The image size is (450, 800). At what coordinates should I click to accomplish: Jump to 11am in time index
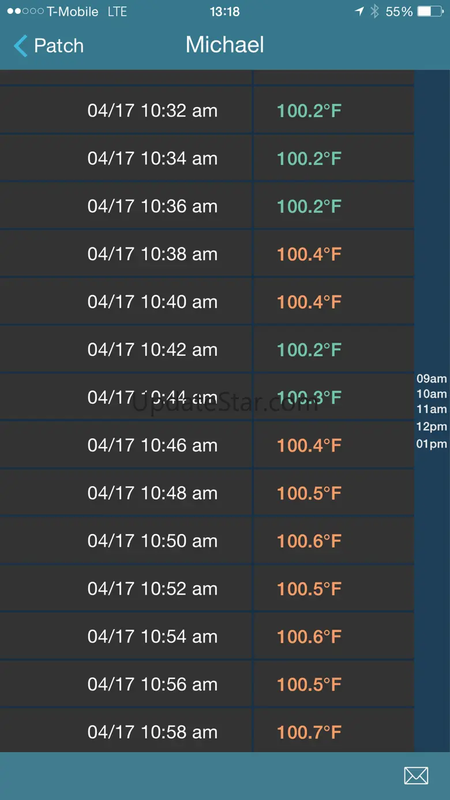tap(432, 409)
